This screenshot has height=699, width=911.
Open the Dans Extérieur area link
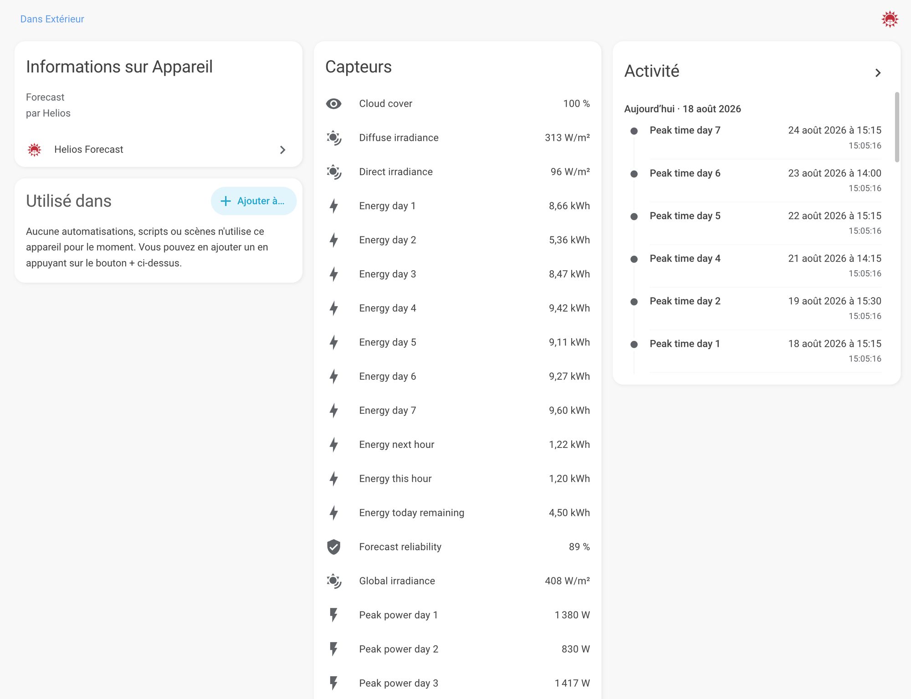(x=52, y=19)
